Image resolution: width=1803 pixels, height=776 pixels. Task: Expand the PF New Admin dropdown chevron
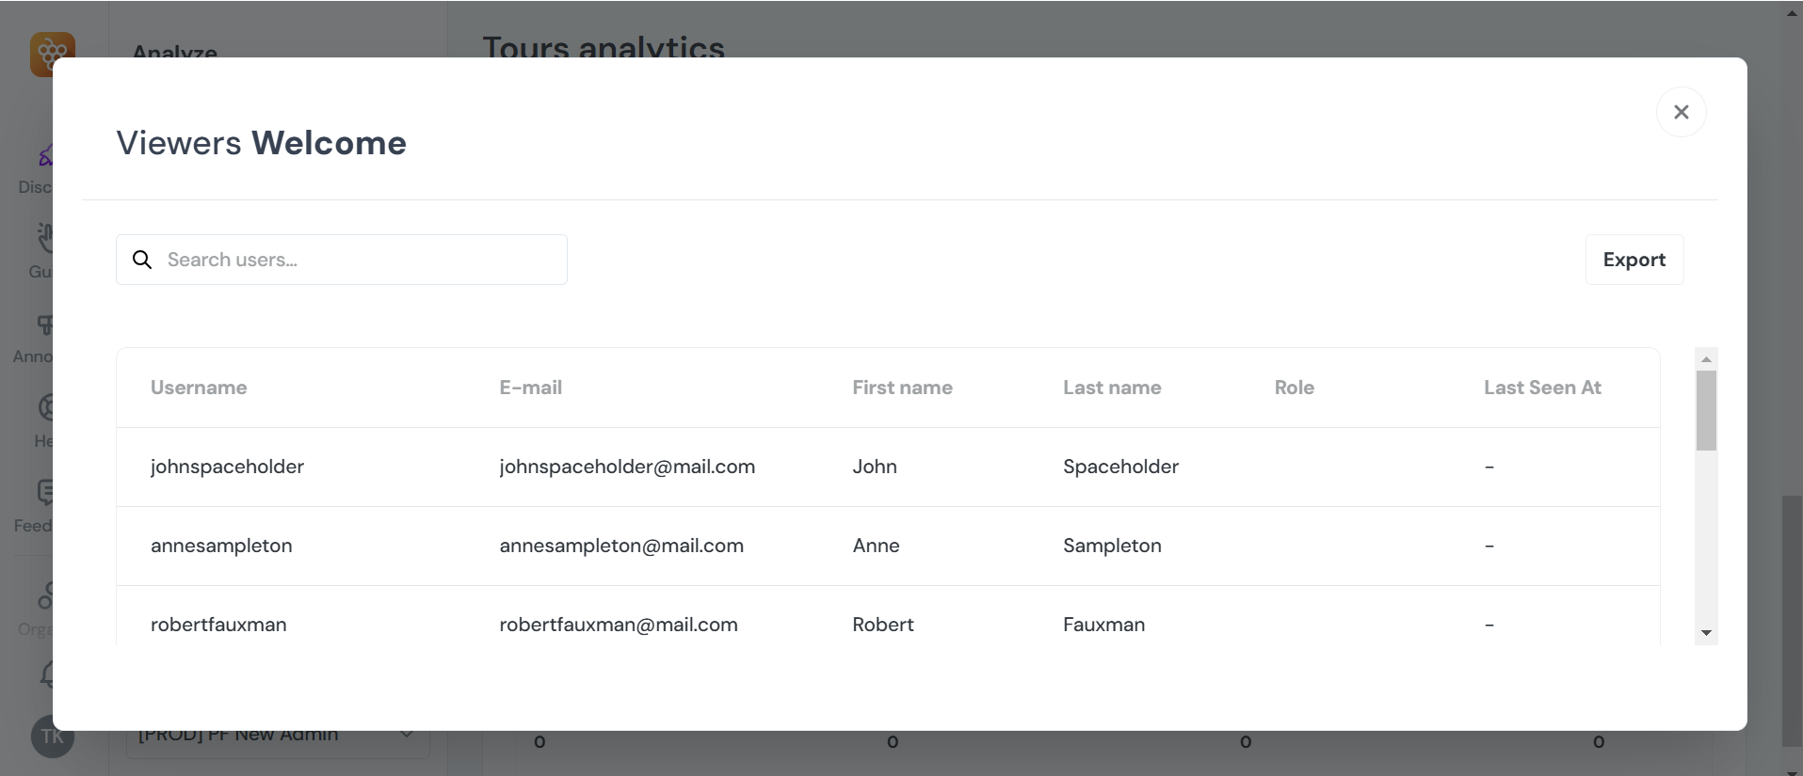(x=407, y=734)
